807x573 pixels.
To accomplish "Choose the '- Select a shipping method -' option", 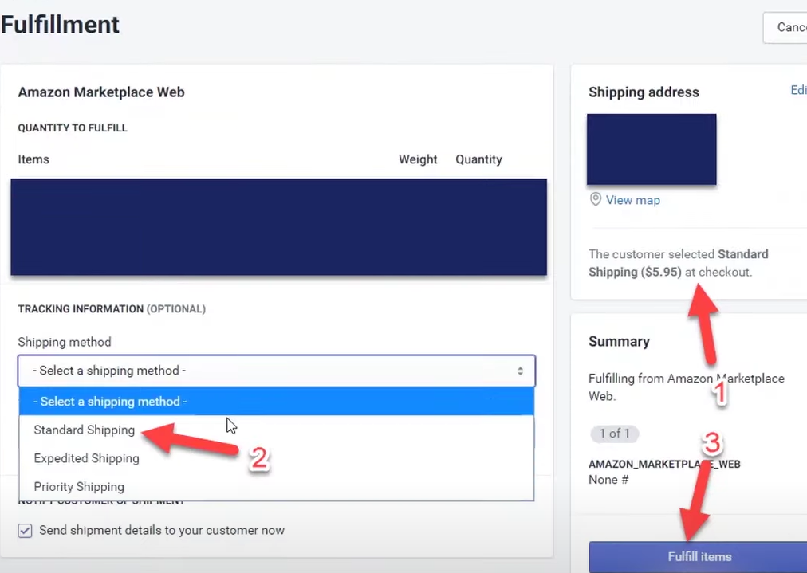I will pyautogui.click(x=277, y=401).
